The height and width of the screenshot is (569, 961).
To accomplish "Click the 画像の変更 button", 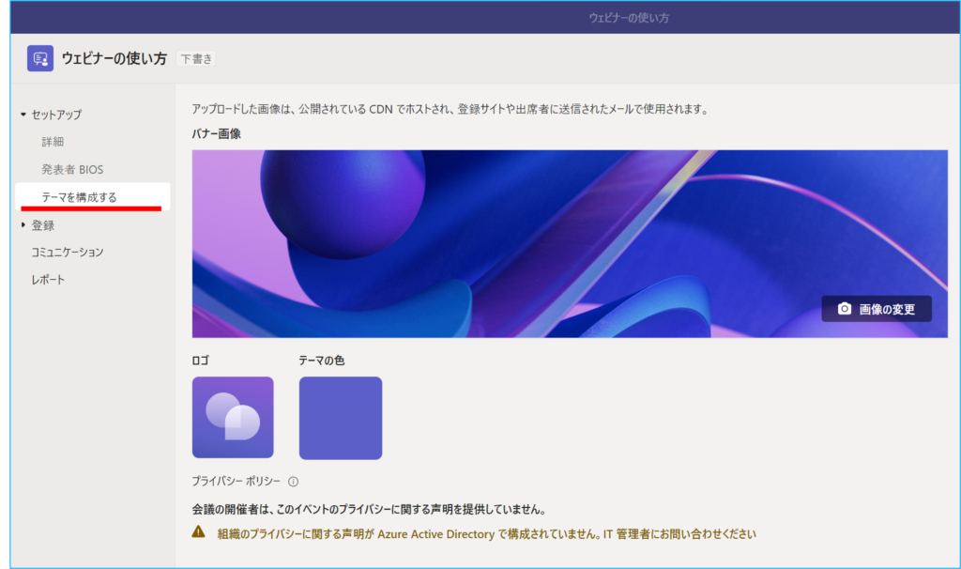I will pyautogui.click(x=877, y=309).
